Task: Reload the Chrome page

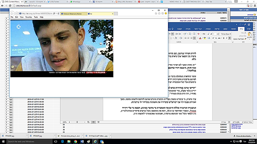Action: tap(10, 6)
